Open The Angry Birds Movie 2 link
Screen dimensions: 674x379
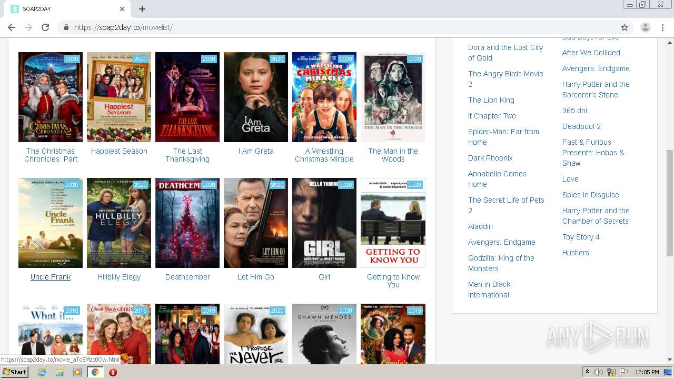(506, 79)
